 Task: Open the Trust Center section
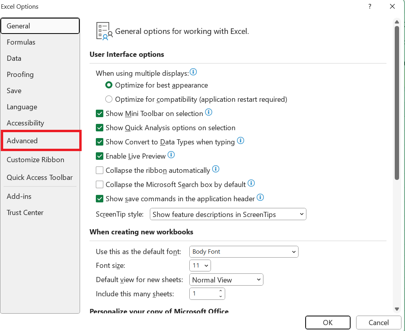click(25, 212)
